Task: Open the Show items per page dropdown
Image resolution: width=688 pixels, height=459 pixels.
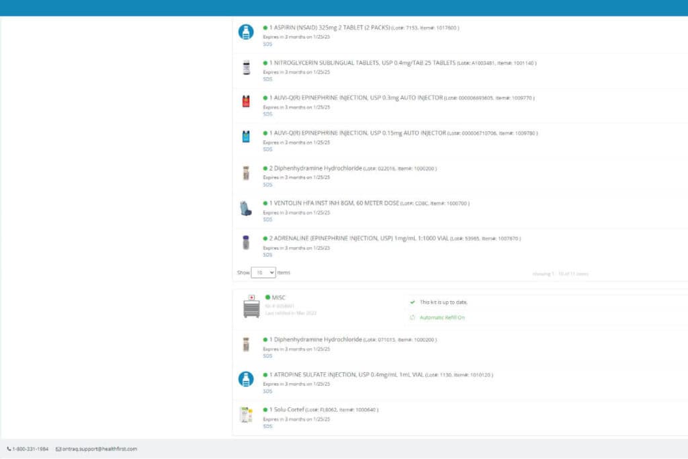Action: pos(263,272)
